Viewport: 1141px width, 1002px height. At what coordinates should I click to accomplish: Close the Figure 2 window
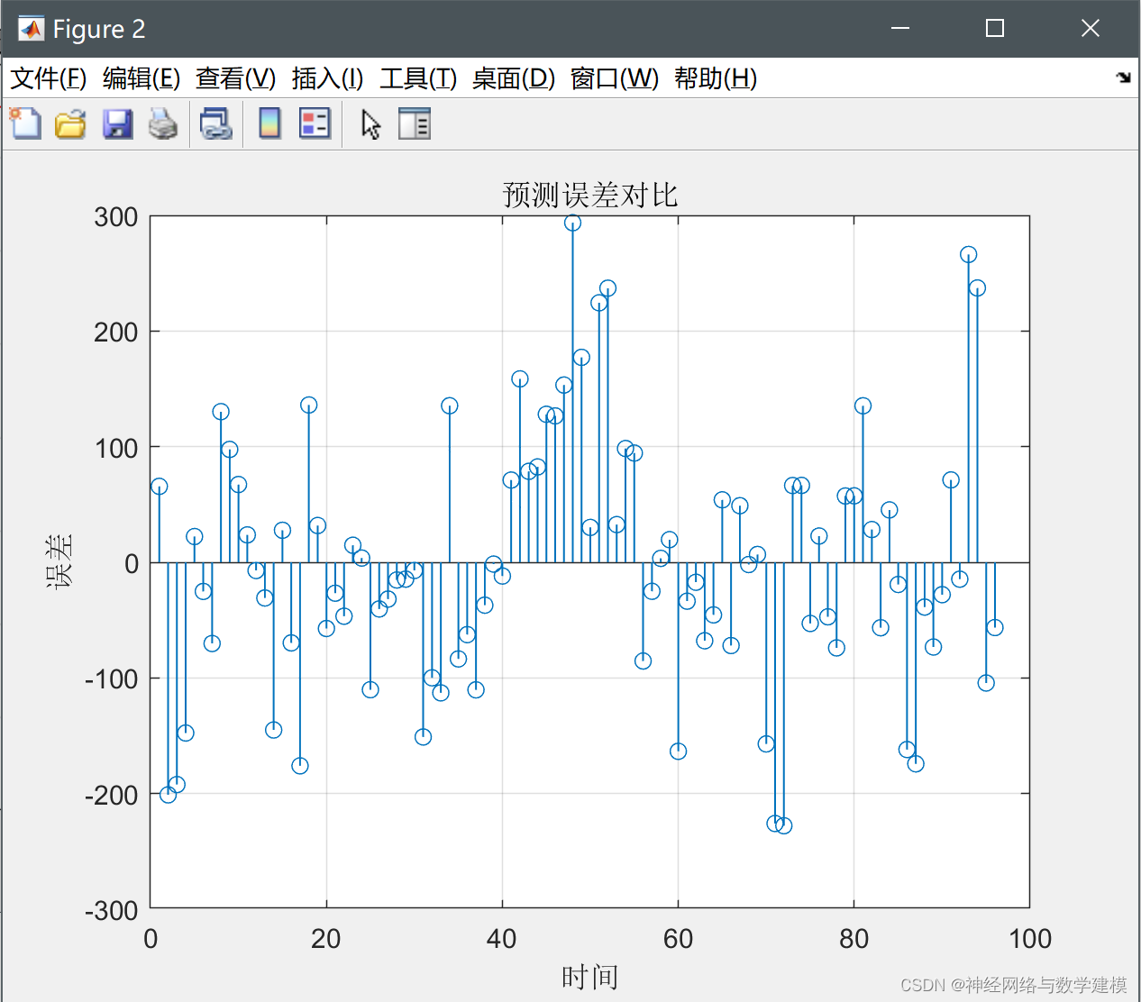(x=1090, y=29)
